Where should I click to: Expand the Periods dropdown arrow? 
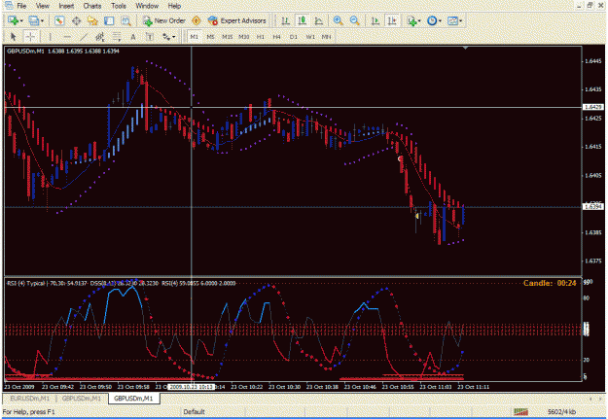[440, 21]
